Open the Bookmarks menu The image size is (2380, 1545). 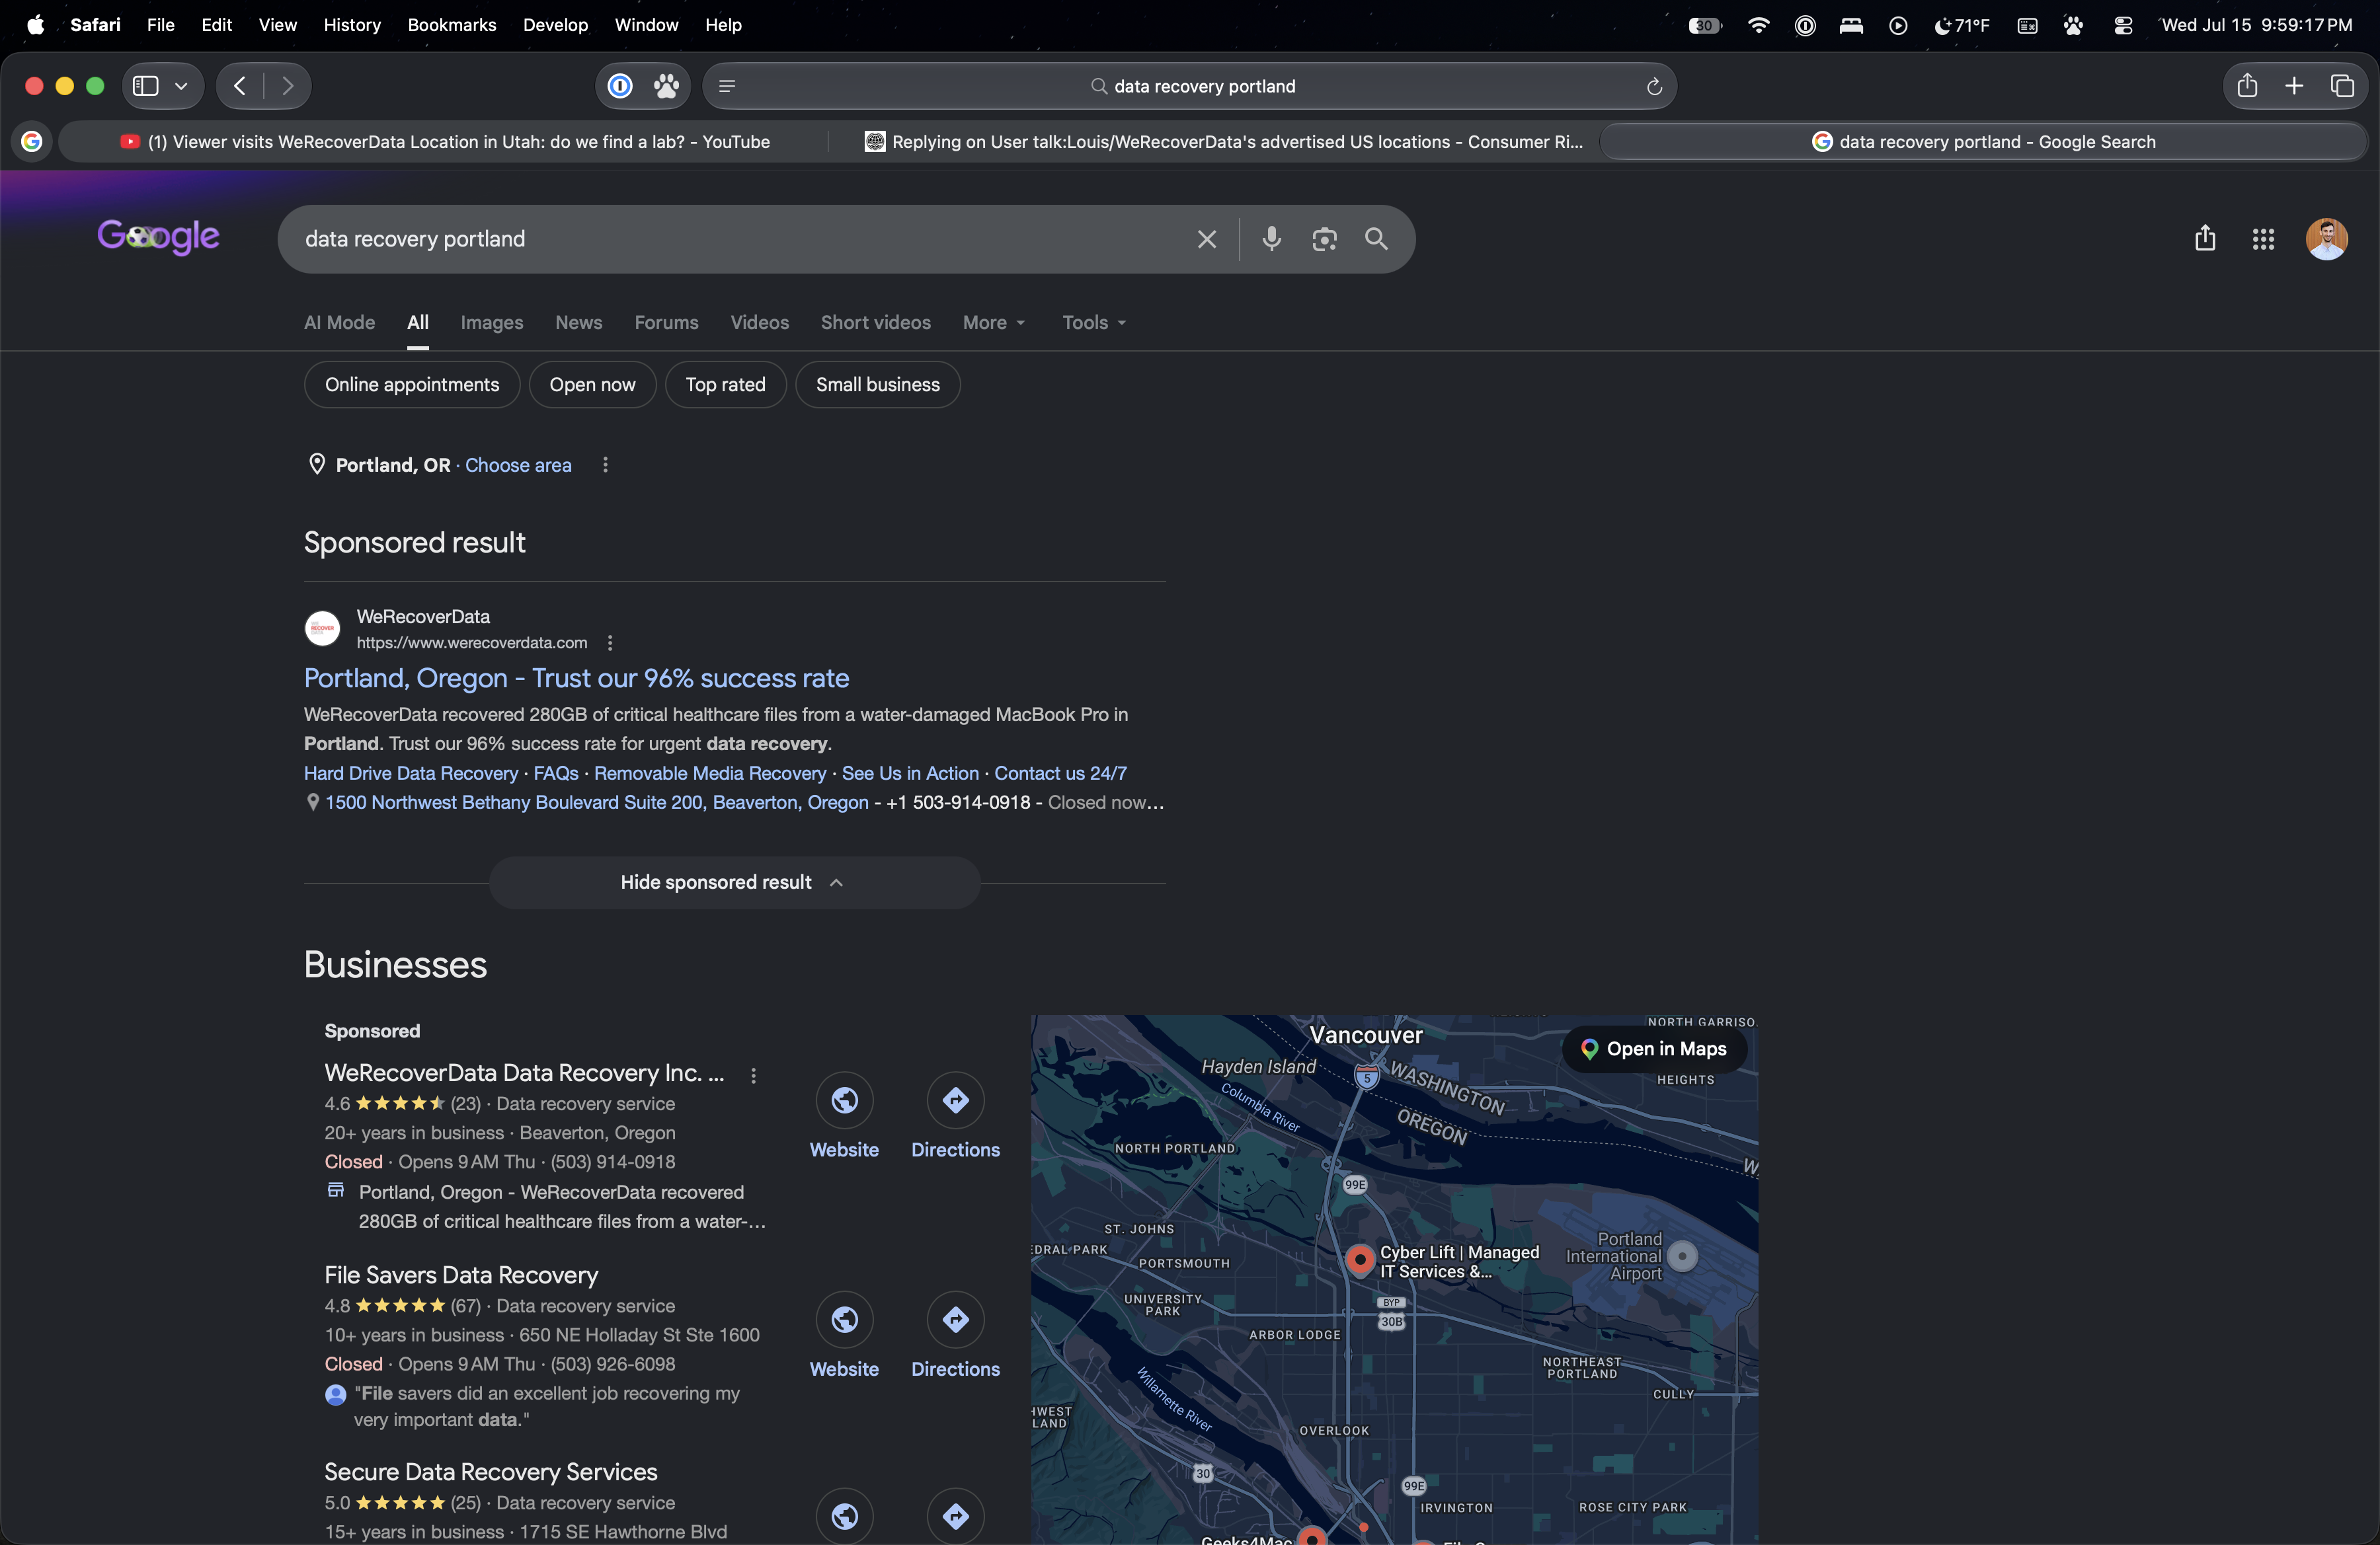pos(452,25)
